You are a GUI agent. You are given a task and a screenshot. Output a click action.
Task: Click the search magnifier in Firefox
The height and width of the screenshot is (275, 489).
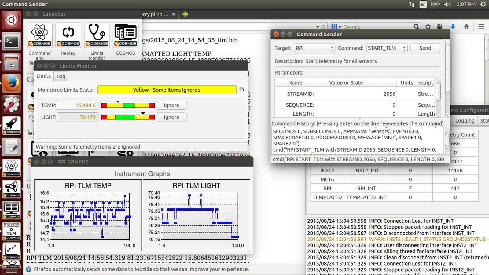[x=416, y=27]
